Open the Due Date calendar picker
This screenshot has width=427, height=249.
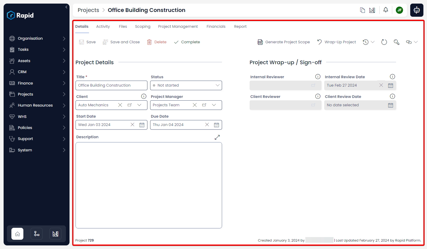click(x=216, y=125)
